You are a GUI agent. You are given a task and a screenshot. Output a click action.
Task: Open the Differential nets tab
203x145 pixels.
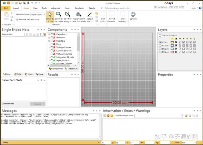[19, 74]
